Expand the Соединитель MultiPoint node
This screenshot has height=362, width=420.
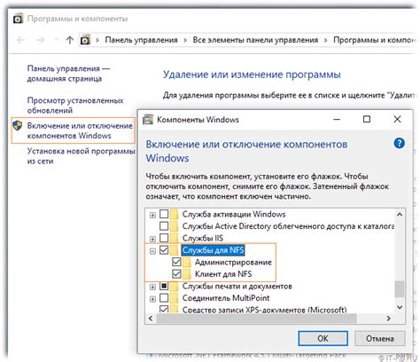pos(152,299)
